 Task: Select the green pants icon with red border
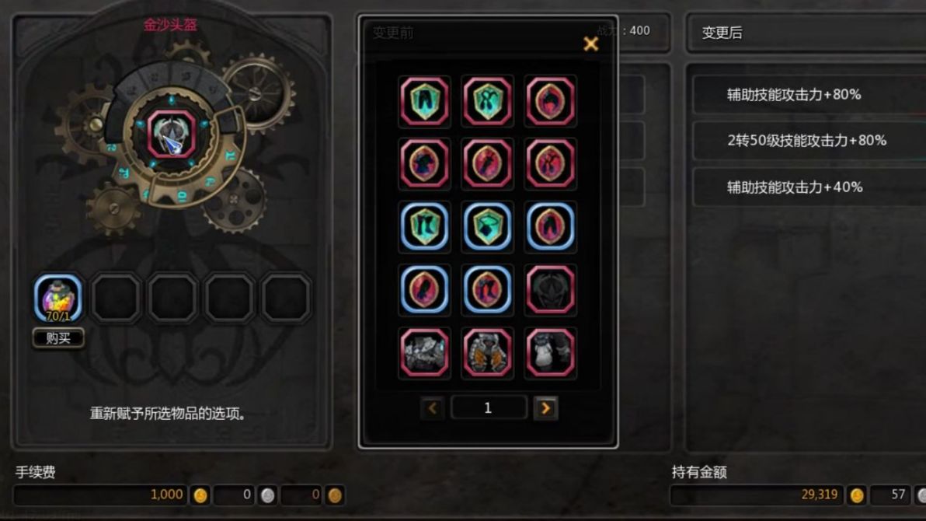pyautogui.click(x=424, y=101)
